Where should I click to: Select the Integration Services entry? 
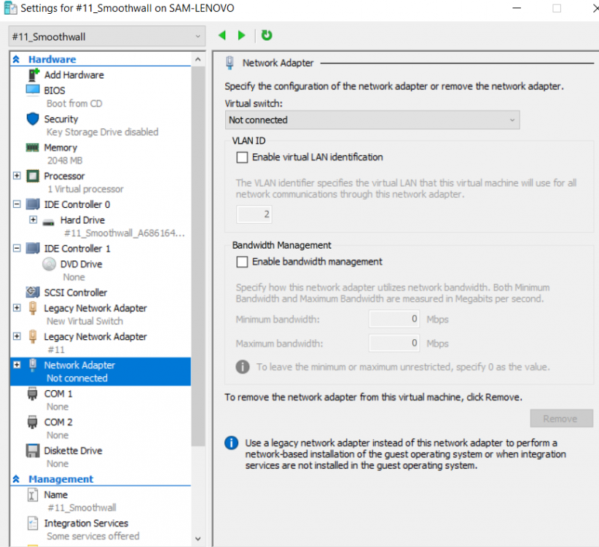pos(86,524)
